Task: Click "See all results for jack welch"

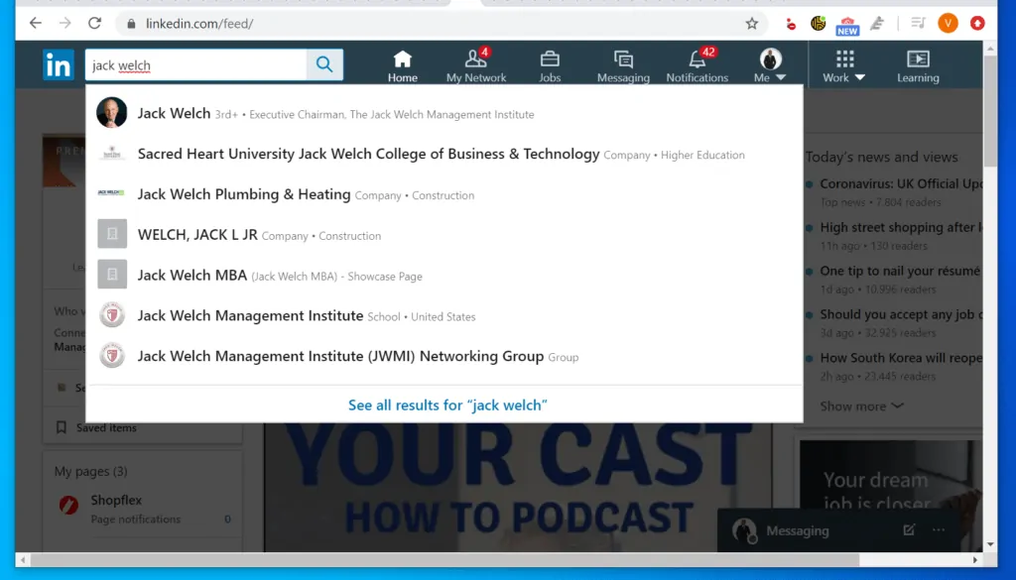Action: click(447, 405)
